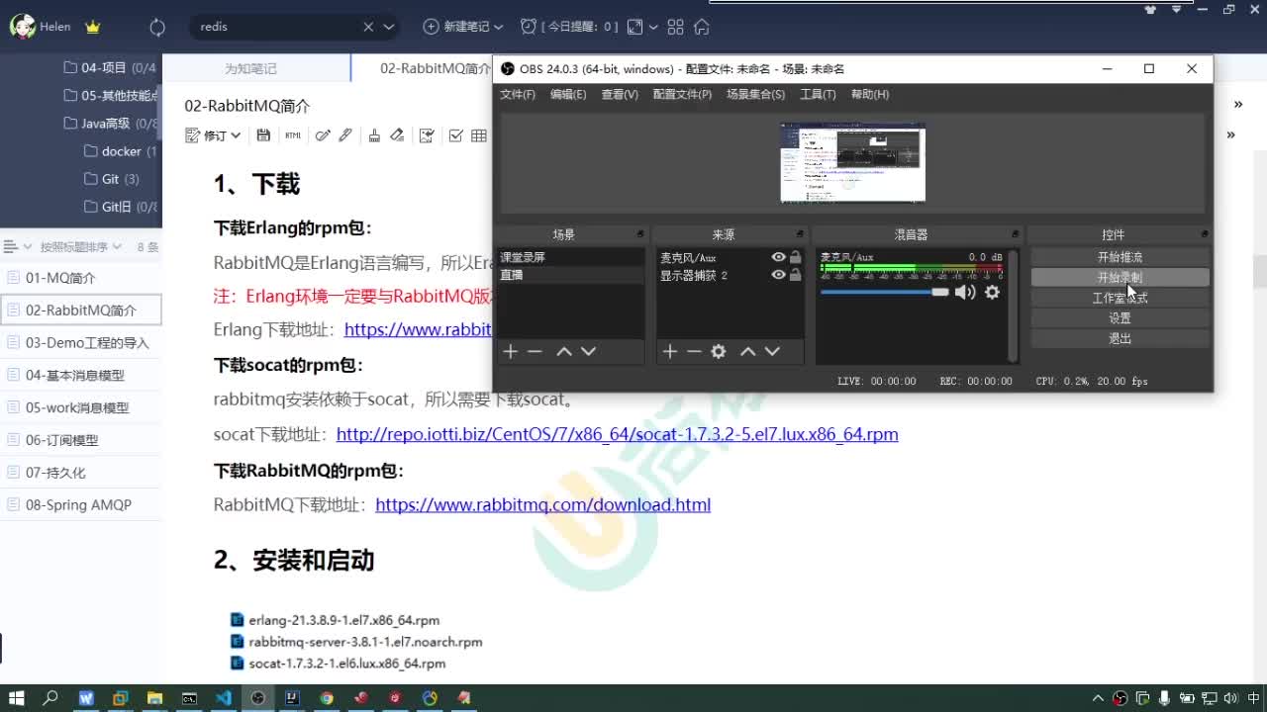Create a new note with 新建笔记

pos(456,27)
